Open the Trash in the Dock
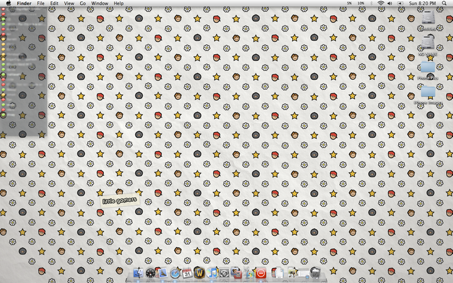Screen dimensions: 453x283 click(x=315, y=272)
